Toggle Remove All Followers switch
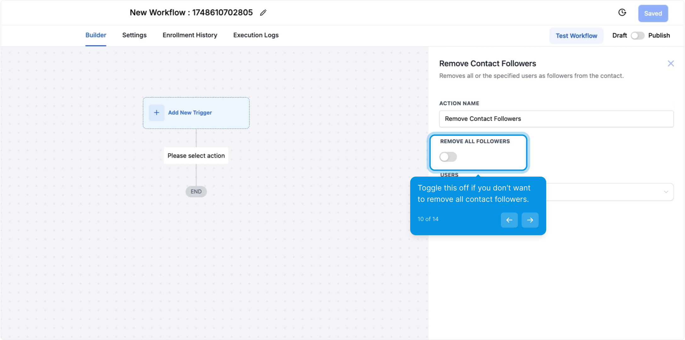The width and height of the screenshot is (685, 340). [448, 157]
